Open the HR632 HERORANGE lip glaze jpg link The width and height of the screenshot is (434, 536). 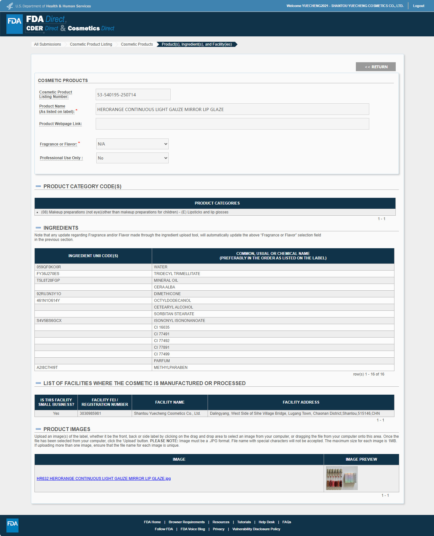[x=104, y=479]
